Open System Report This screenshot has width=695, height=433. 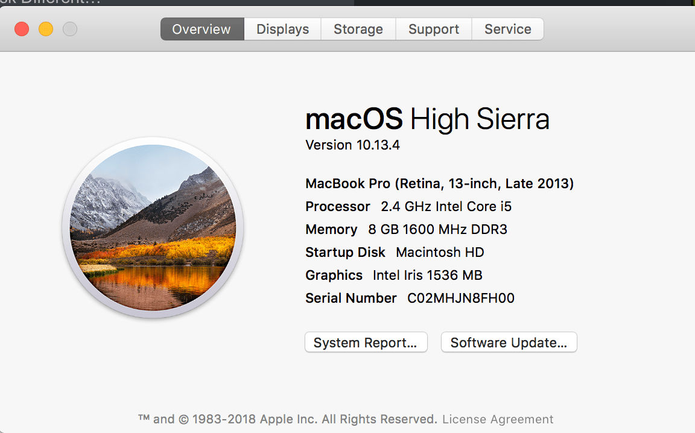click(x=366, y=342)
